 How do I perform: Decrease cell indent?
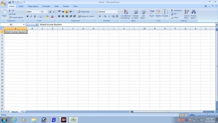click(71, 16)
